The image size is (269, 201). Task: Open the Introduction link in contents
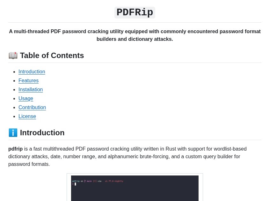pos(32,72)
